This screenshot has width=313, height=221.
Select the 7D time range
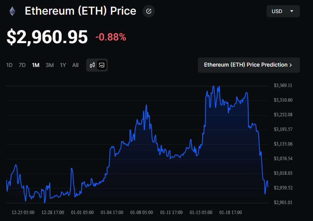point(22,65)
